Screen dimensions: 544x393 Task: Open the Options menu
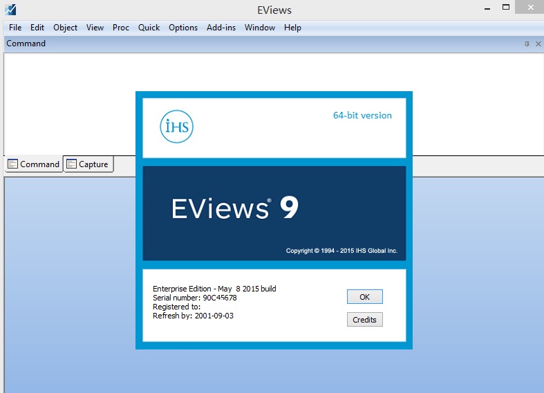[x=183, y=28]
